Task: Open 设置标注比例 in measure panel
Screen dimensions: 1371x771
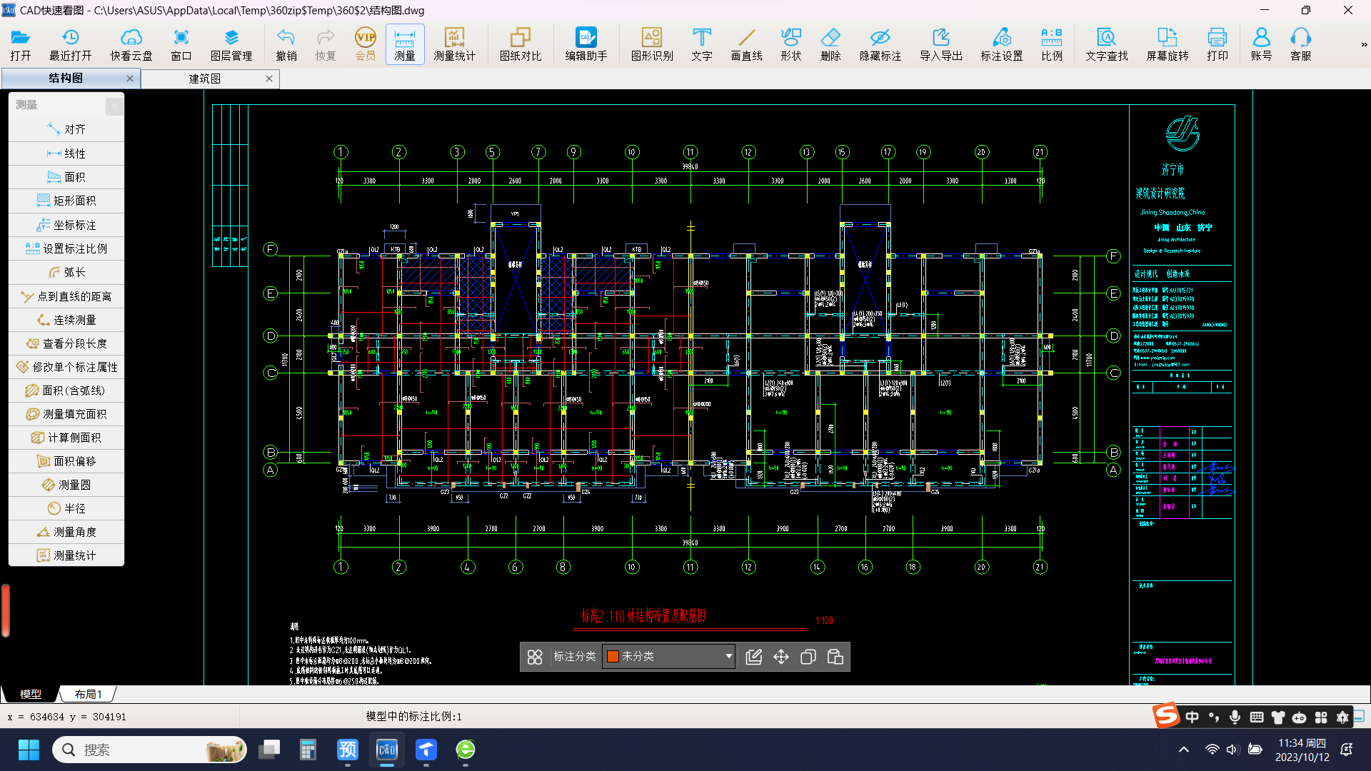Action: pyautogui.click(x=66, y=248)
